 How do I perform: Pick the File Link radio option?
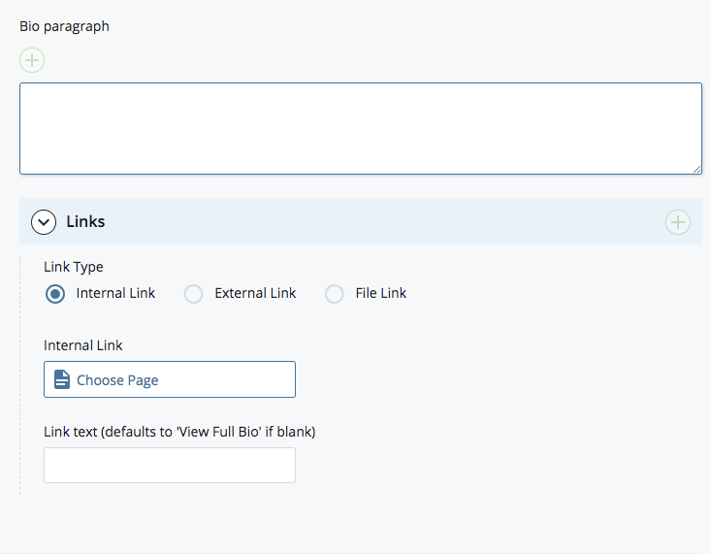pyautogui.click(x=335, y=294)
